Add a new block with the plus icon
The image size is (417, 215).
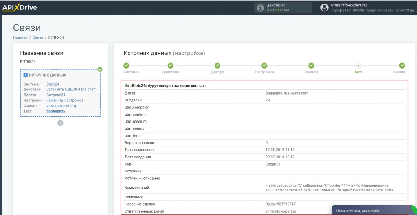point(60,123)
